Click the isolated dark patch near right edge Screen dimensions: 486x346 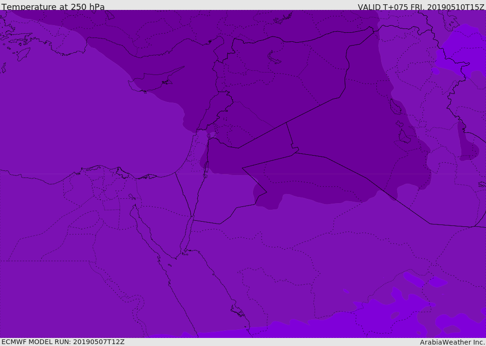tap(468, 150)
